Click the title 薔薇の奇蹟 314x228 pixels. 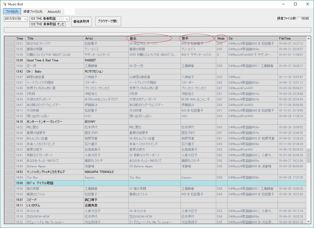[35, 49]
